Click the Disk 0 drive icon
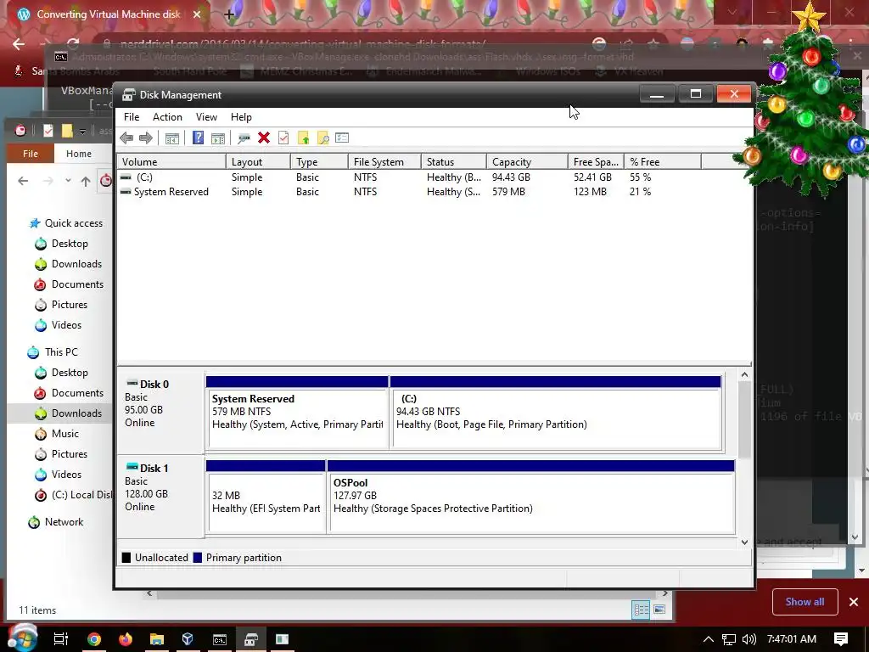The height and width of the screenshot is (652, 869). point(132,383)
